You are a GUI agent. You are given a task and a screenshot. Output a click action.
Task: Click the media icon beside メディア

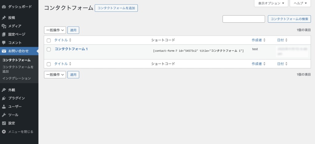[4, 26]
